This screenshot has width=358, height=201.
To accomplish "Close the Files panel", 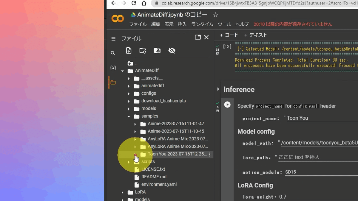I will click(206, 37).
